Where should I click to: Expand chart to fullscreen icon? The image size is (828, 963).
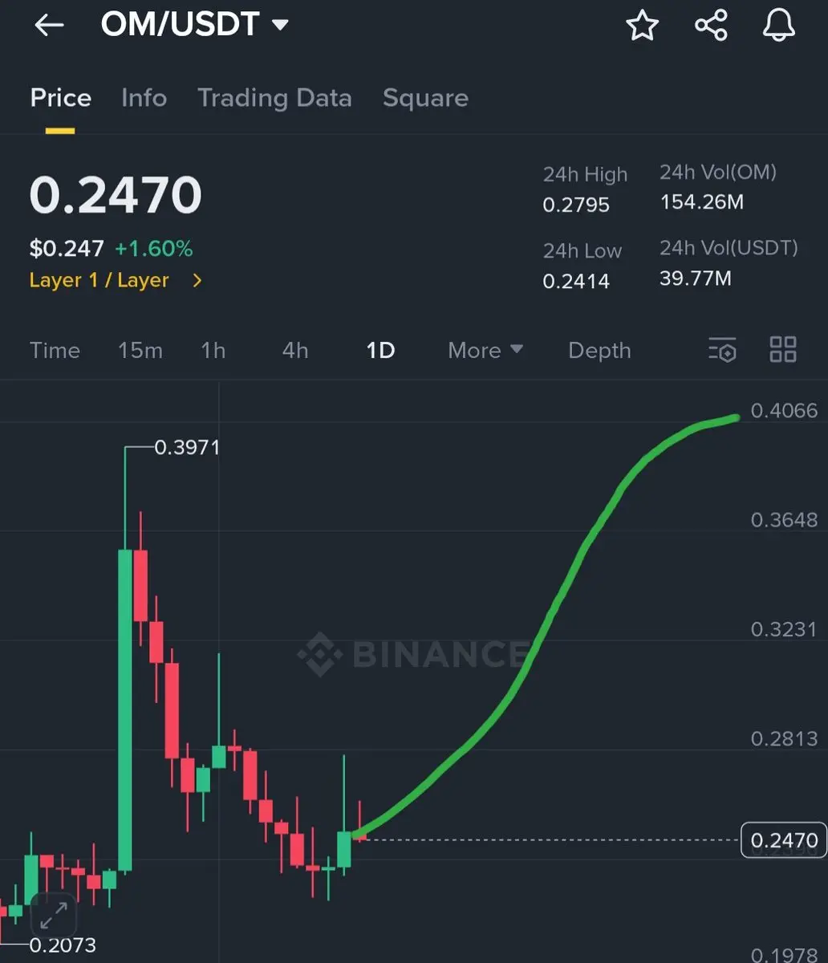click(53, 915)
